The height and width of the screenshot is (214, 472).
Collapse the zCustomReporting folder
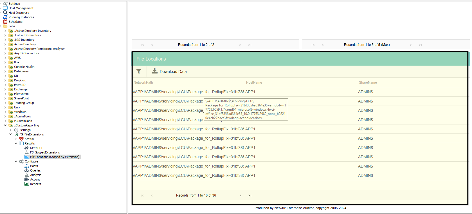5,125
